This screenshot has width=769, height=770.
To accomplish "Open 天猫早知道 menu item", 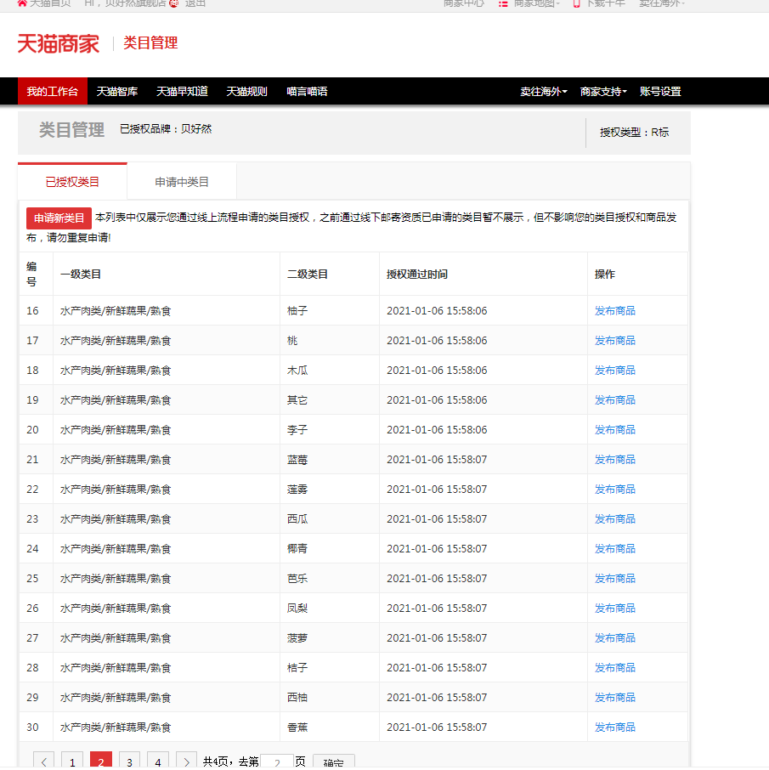I will 182,91.
